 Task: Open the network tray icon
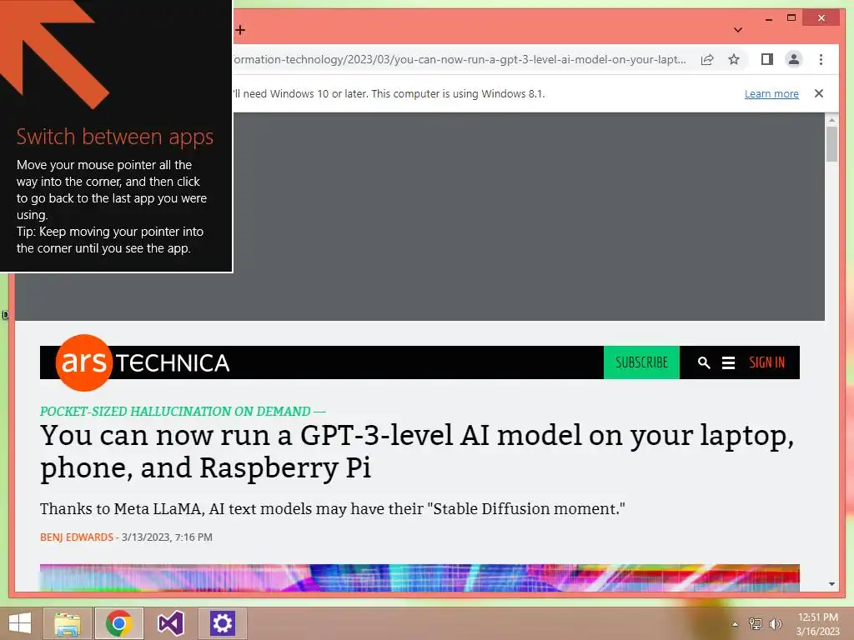click(x=756, y=623)
